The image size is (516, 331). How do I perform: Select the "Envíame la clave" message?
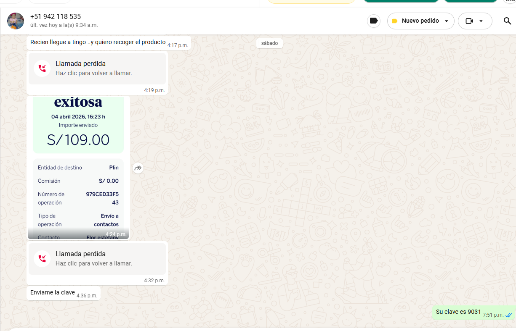point(53,292)
